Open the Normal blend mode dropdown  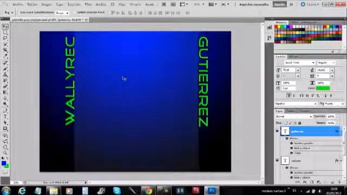click(294, 116)
